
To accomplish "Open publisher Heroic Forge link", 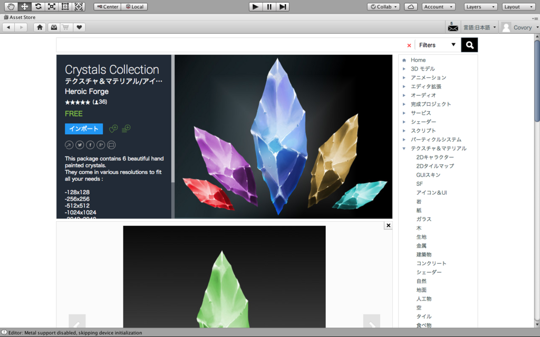I will click(x=87, y=92).
